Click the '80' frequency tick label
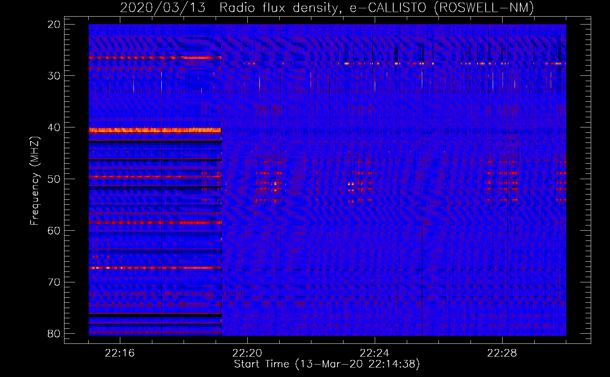The image size is (610, 377). pos(54,334)
